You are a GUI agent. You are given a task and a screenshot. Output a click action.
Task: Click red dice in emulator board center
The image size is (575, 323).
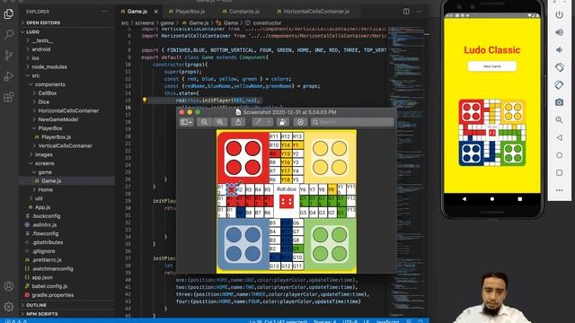click(x=492, y=133)
